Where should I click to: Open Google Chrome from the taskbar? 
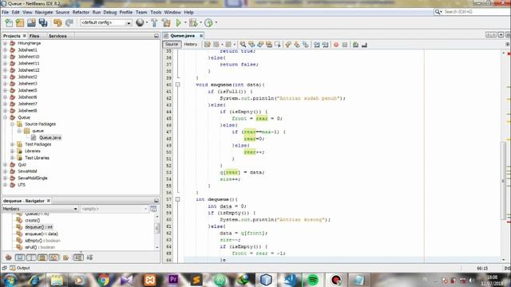coord(103,280)
